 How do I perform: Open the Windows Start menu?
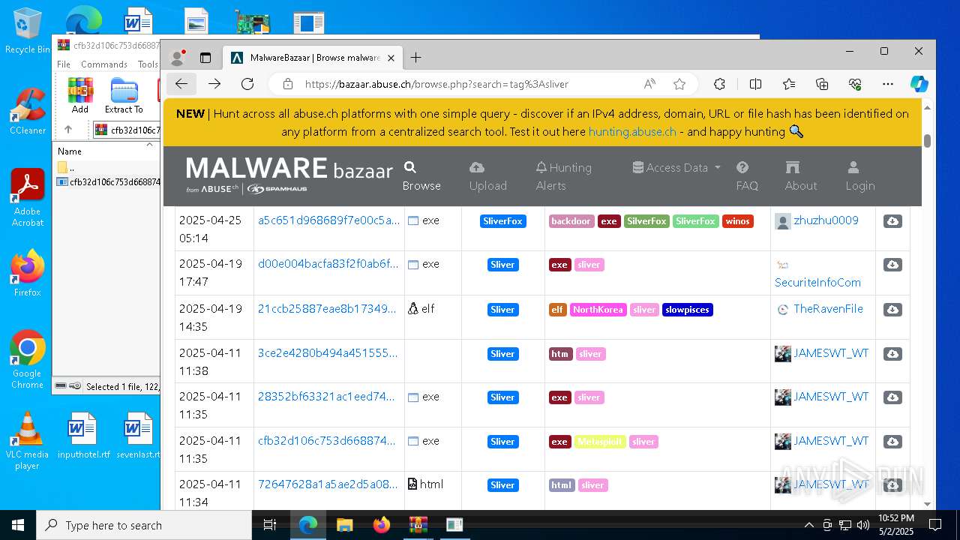[18, 525]
